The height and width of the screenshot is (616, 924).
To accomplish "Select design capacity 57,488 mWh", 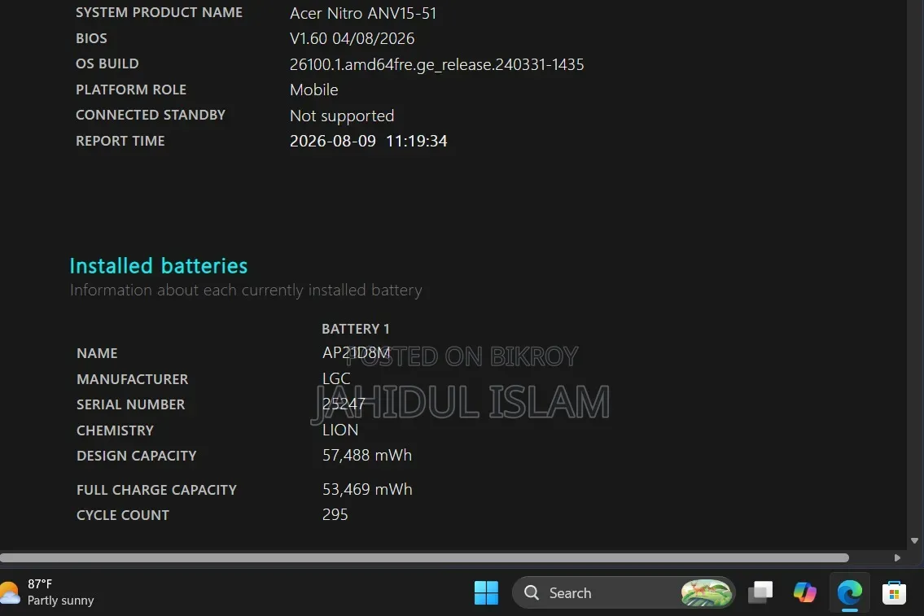I will point(366,455).
